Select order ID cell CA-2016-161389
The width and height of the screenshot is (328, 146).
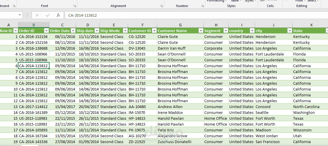coord(34,112)
